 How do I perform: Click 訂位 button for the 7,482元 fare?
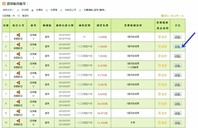point(178,47)
